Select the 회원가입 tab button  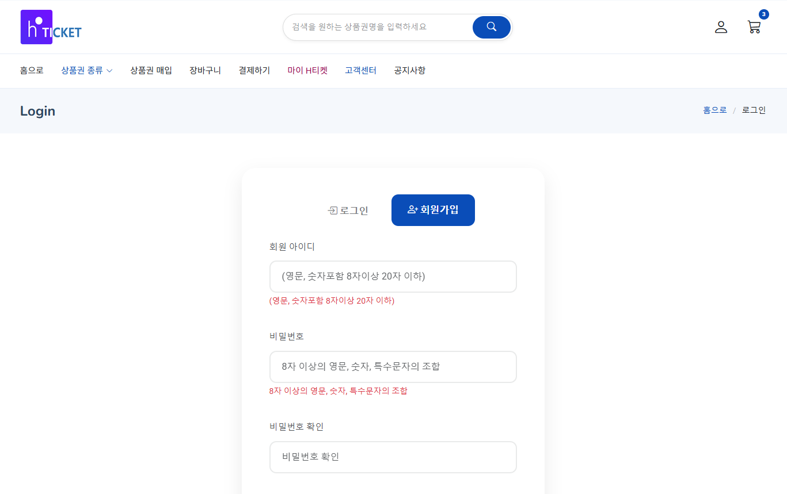[433, 210]
